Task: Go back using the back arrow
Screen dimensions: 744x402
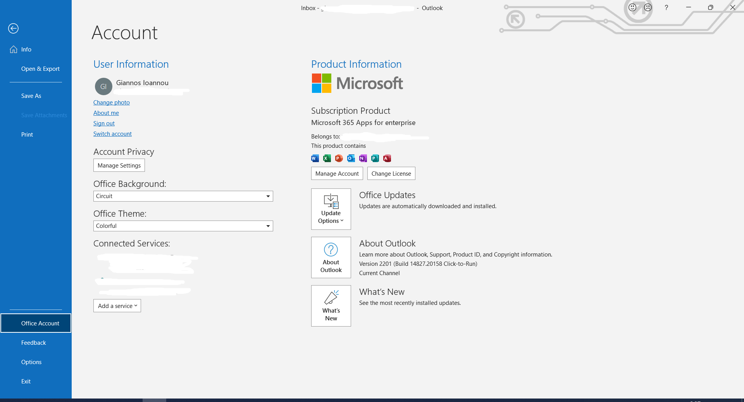Action: tap(13, 28)
